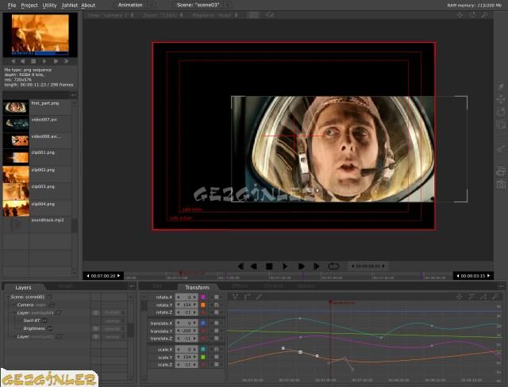Select clip001.png in the media list
The width and height of the screenshot is (508, 387).
[x=37, y=157]
